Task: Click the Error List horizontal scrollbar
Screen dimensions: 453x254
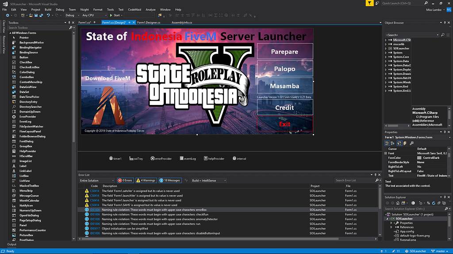Action: coord(210,239)
